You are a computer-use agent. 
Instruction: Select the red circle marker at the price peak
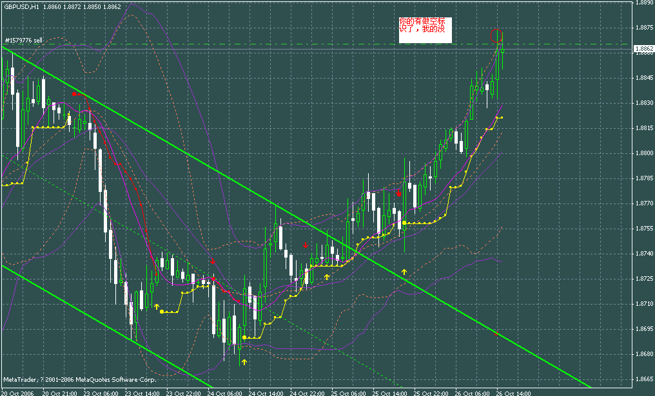[496, 36]
